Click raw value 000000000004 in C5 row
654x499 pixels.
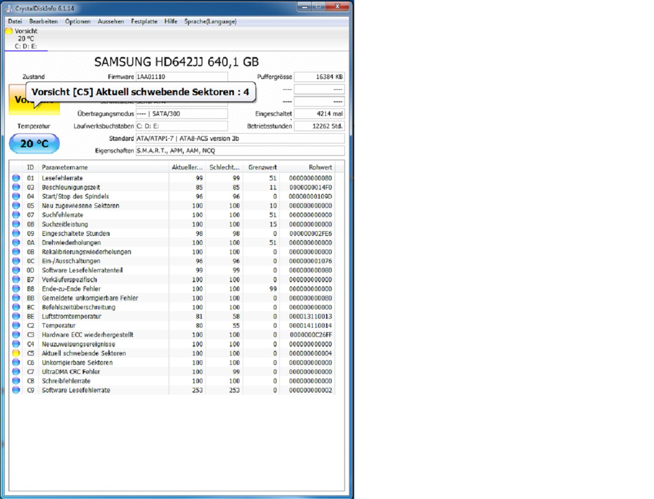pos(310,353)
